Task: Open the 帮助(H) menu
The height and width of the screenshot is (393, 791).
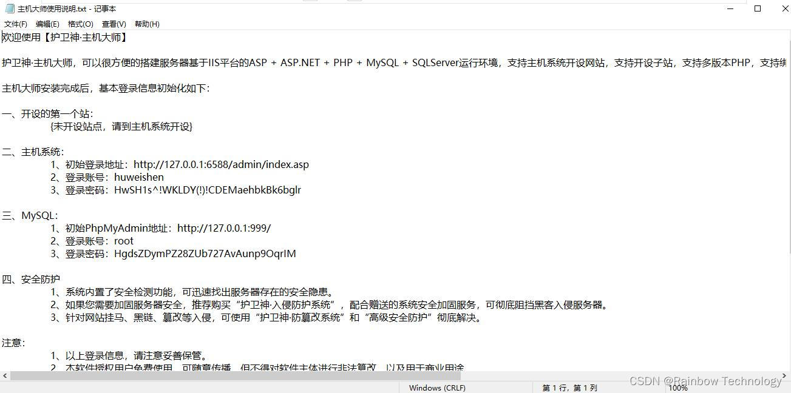Action: point(147,24)
